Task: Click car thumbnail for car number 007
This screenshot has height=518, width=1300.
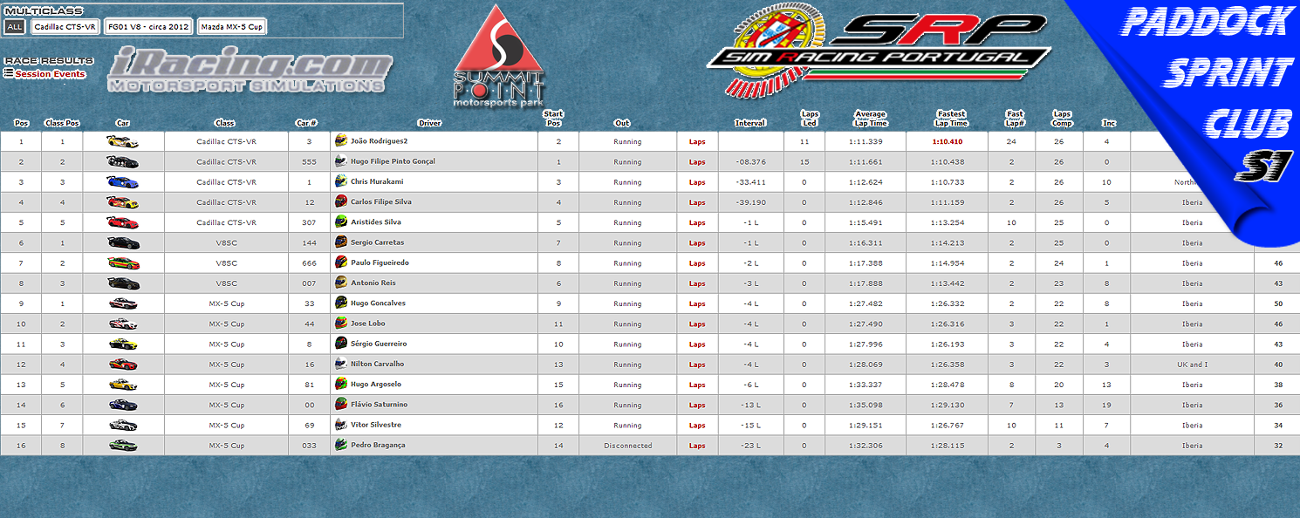Action: [122, 283]
